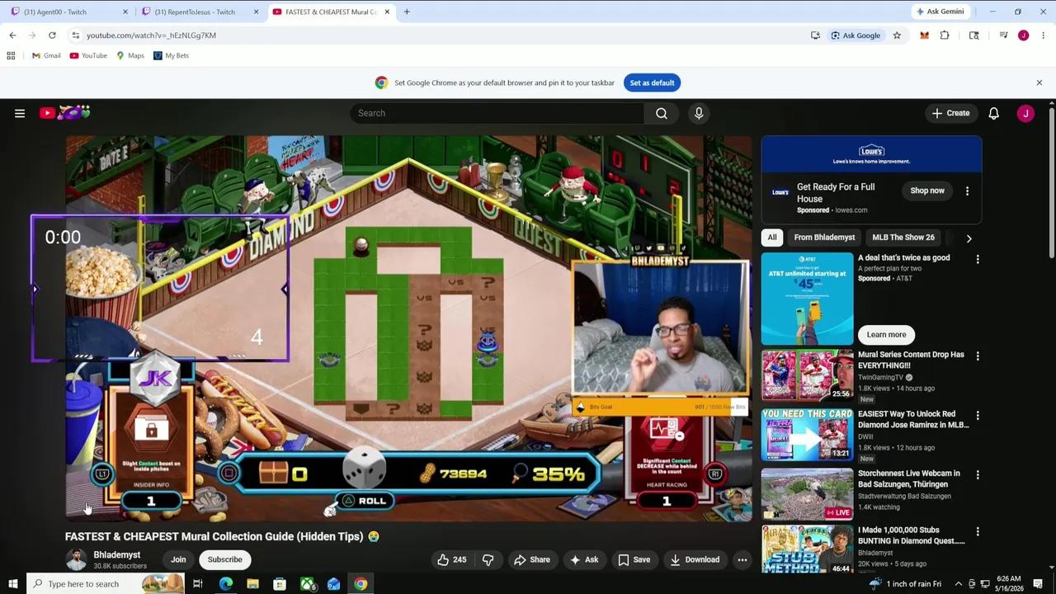Open the YouTube guide hamburger menu

point(20,113)
